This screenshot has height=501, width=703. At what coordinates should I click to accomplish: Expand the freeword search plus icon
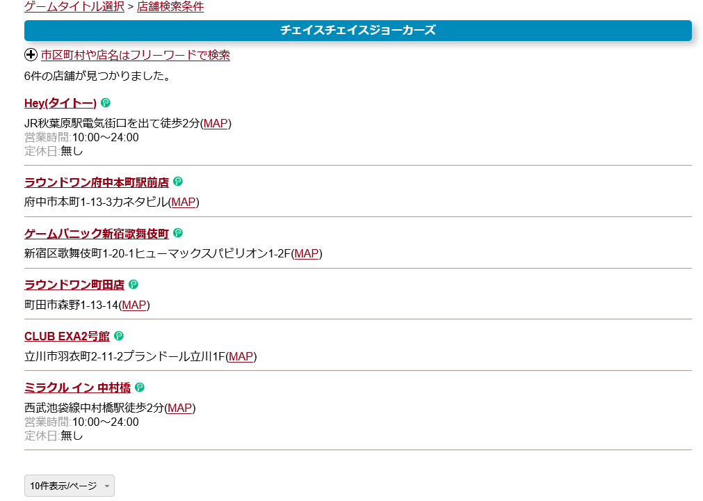31,55
